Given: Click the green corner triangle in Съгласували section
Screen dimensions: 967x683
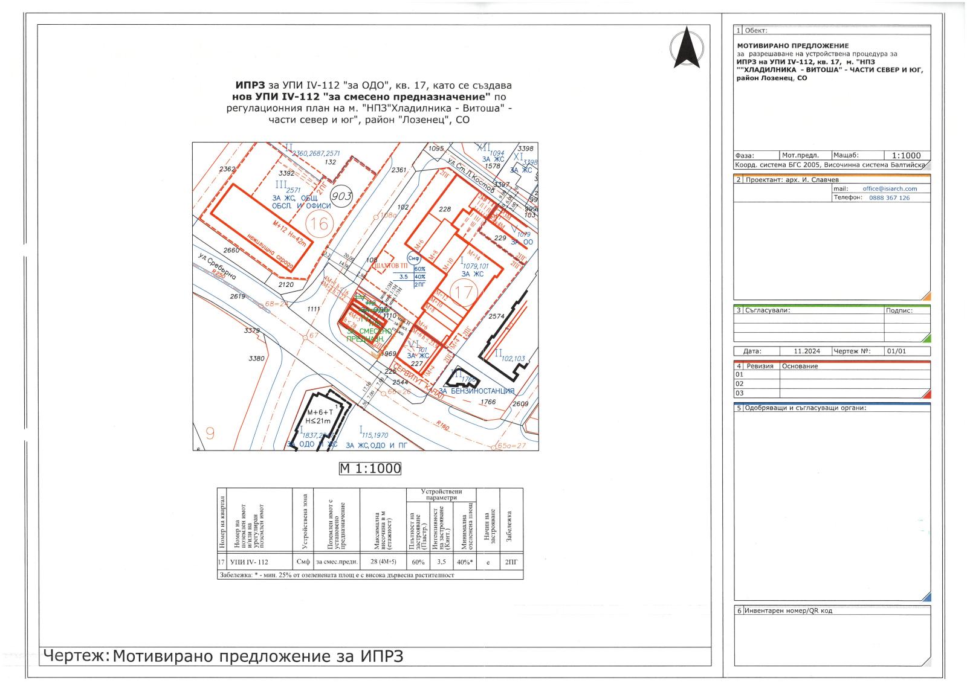Looking at the screenshot, I should (926, 338).
